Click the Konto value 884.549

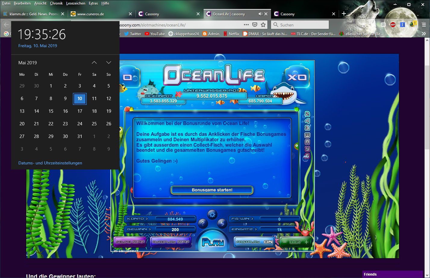pos(175,219)
